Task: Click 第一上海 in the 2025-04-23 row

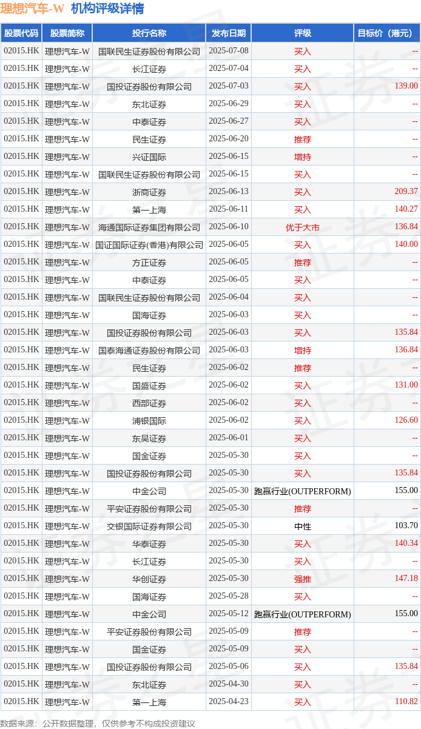Action: (149, 702)
